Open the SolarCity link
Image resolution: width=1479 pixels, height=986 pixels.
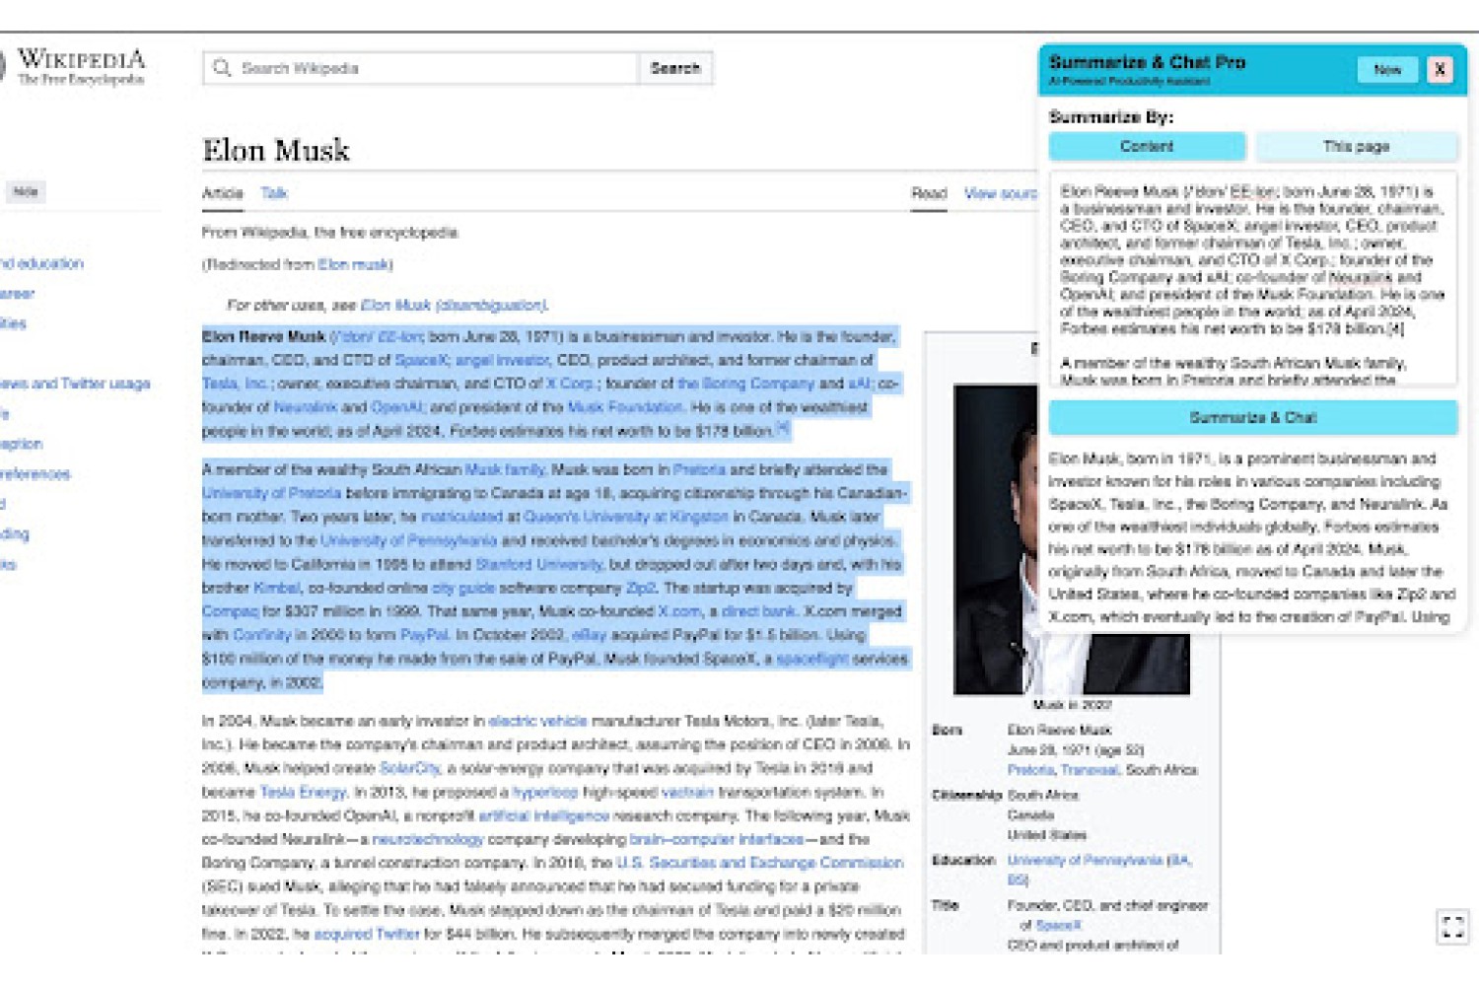pyautogui.click(x=409, y=768)
